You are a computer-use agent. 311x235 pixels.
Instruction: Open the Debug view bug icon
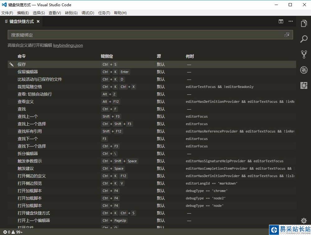coord(304,70)
